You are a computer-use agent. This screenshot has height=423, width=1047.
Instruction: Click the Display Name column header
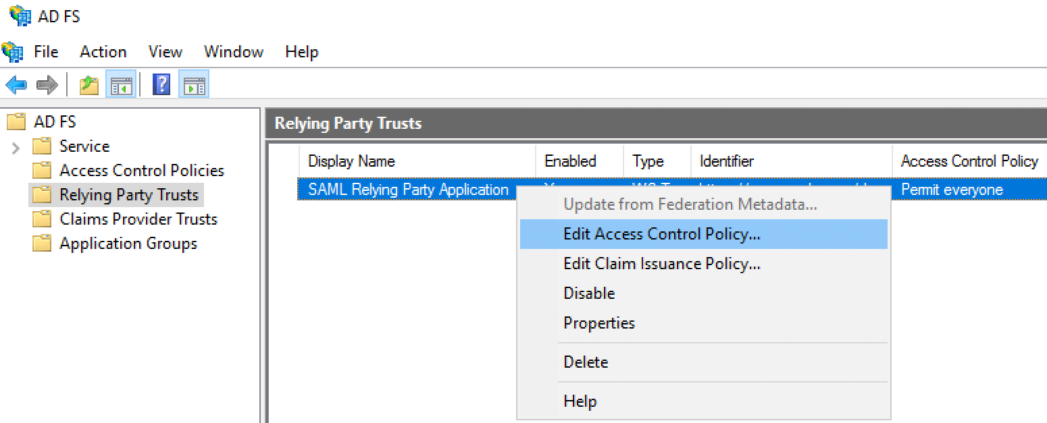(x=351, y=161)
